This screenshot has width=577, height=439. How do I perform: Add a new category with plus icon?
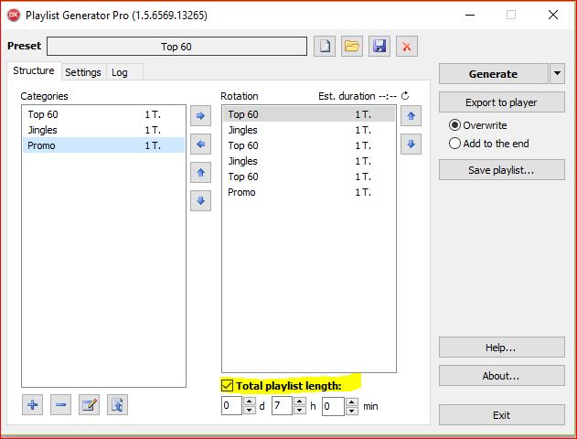(33, 405)
